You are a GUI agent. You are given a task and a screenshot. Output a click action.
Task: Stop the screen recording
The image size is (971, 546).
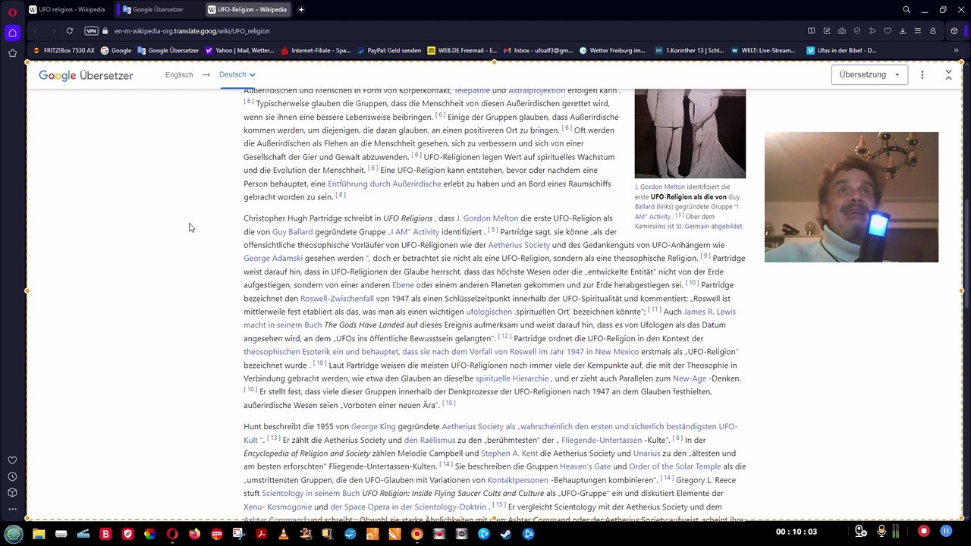tap(924, 532)
